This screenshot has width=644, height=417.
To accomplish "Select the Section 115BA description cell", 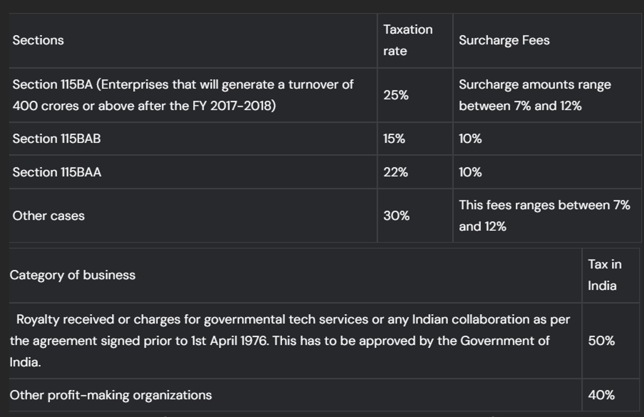I will (183, 95).
